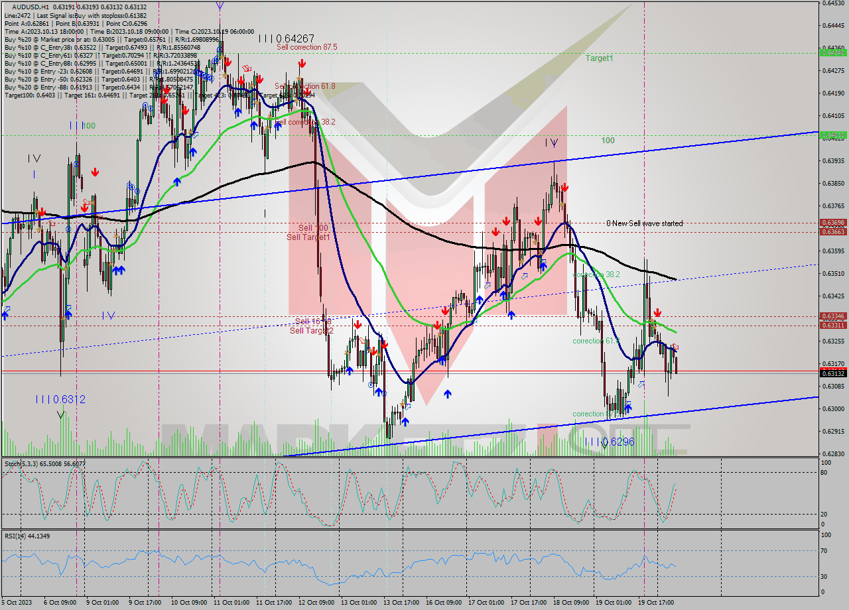Select the green 'correction 38.2' label
Screen dimensions: 849x610
[596, 274]
